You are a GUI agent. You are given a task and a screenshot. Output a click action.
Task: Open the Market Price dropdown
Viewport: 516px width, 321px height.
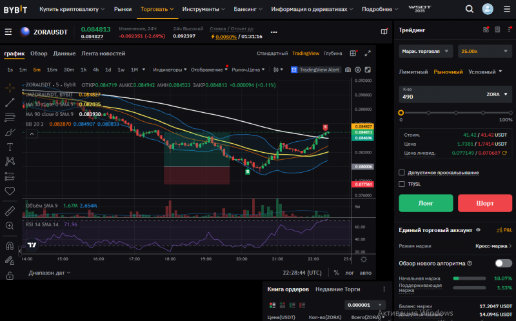[x=248, y=70]
